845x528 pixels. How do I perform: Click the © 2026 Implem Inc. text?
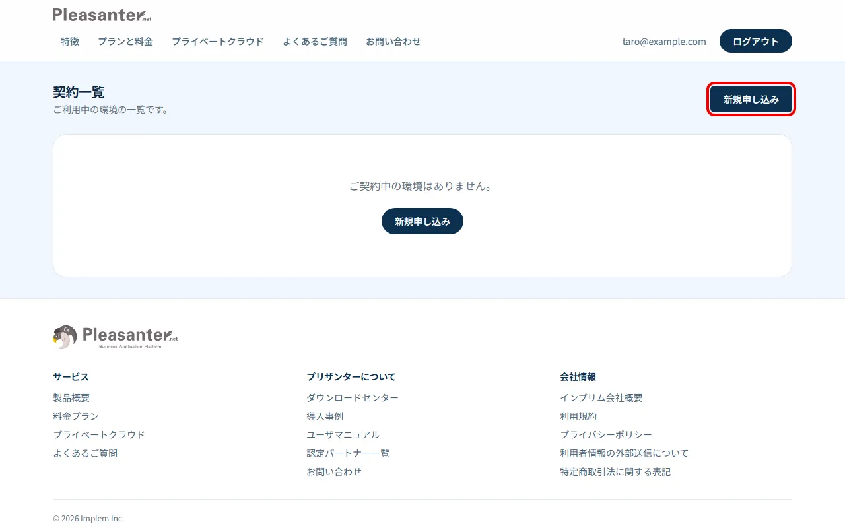[88, 519]
